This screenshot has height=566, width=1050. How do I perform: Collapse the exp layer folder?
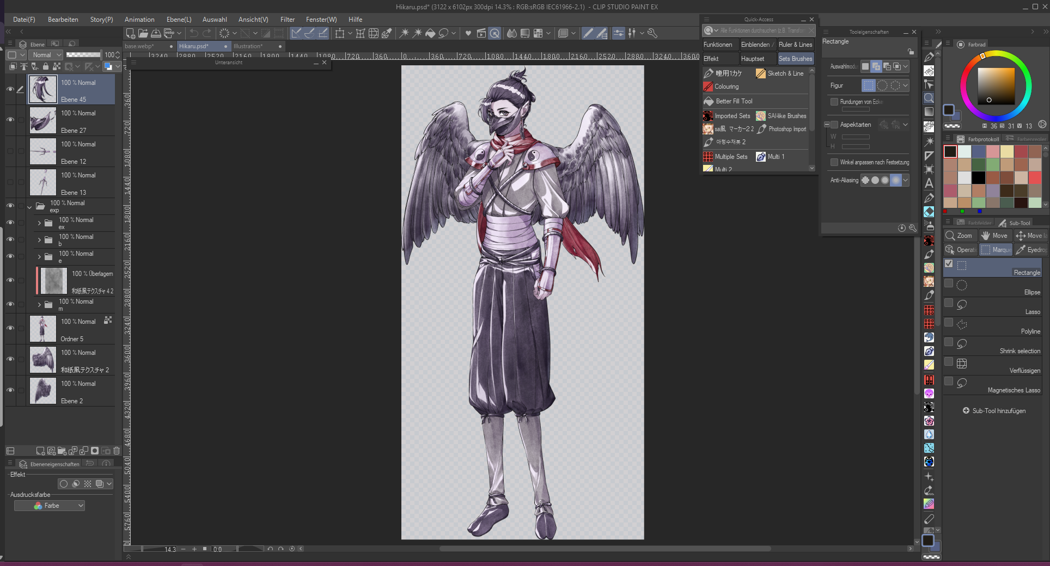click(29, 207)
